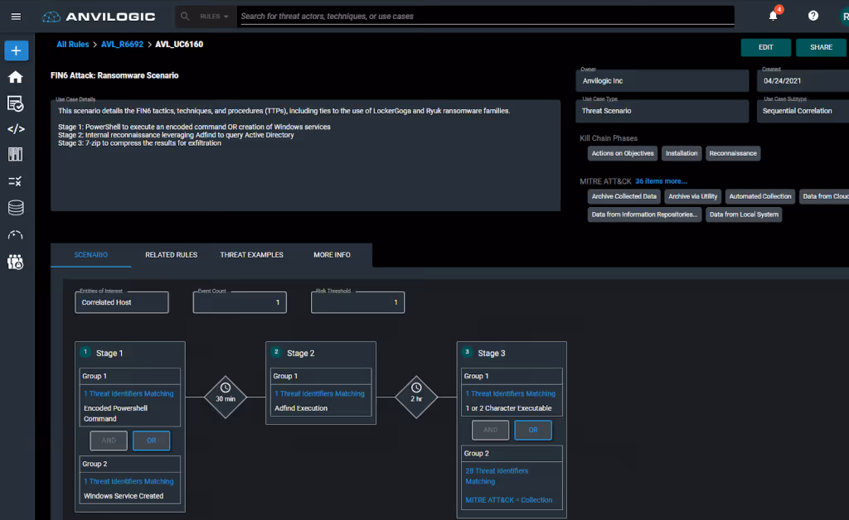The image size is (849, 520).
Task: Click the SHARE button
Action: [821, 47]
